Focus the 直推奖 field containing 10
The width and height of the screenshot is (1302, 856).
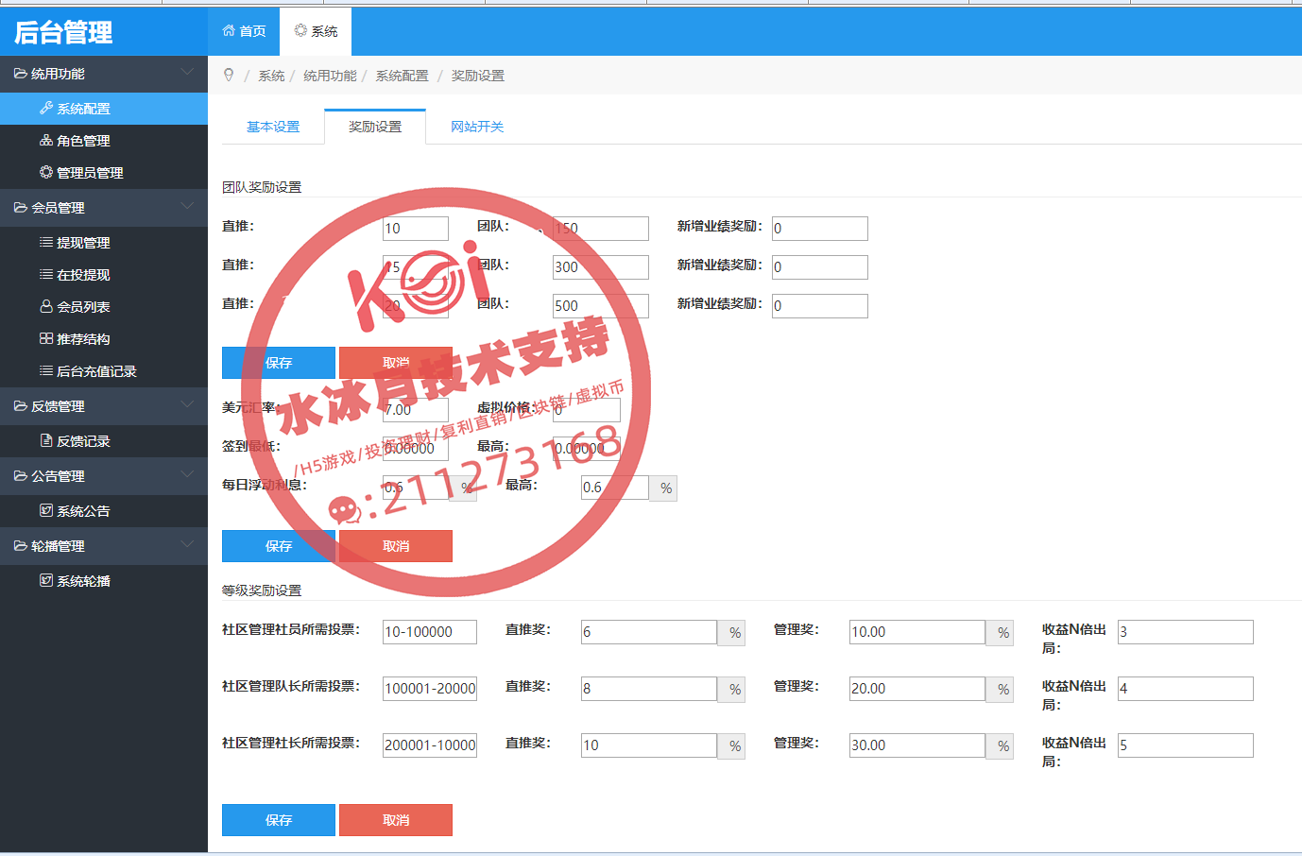(x=649, y=745)
